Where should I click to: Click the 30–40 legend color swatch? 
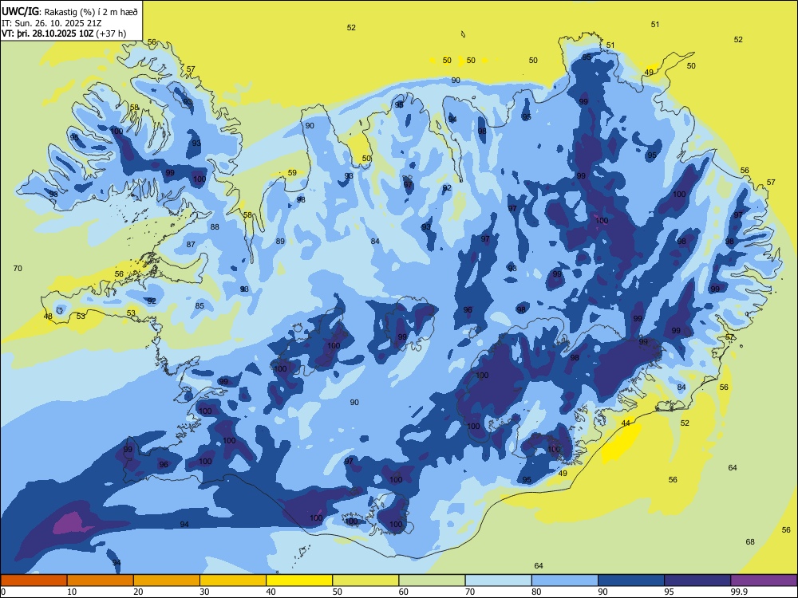233,580
